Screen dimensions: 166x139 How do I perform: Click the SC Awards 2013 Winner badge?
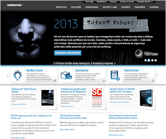97,98
